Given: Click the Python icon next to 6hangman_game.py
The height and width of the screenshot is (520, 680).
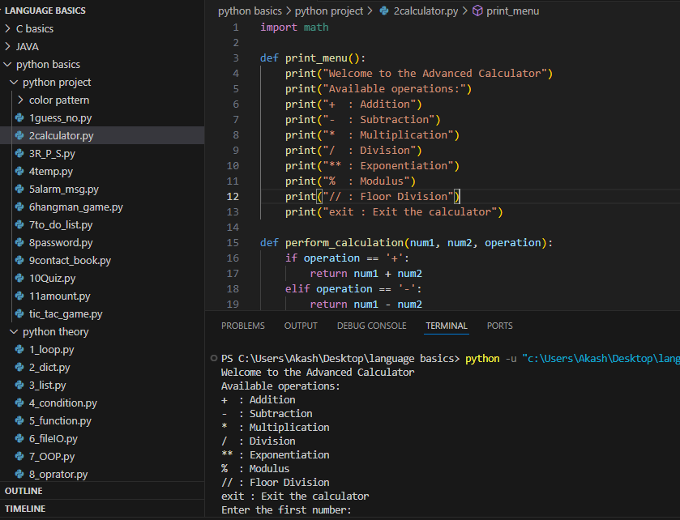Looking at the screenshot, I should [x=21, y=207].
